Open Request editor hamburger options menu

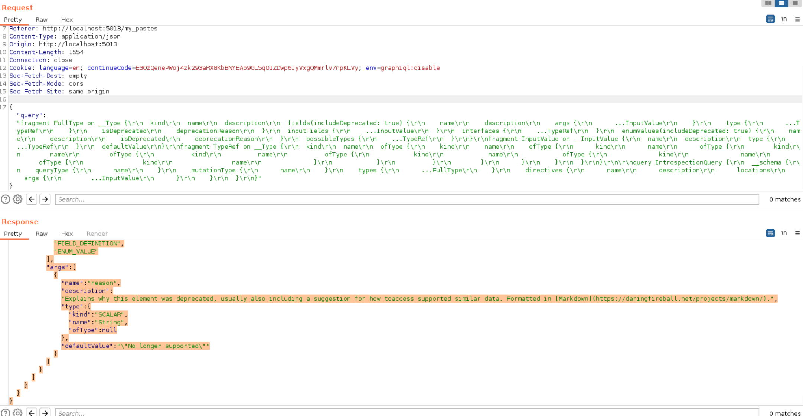pos(797,19)
